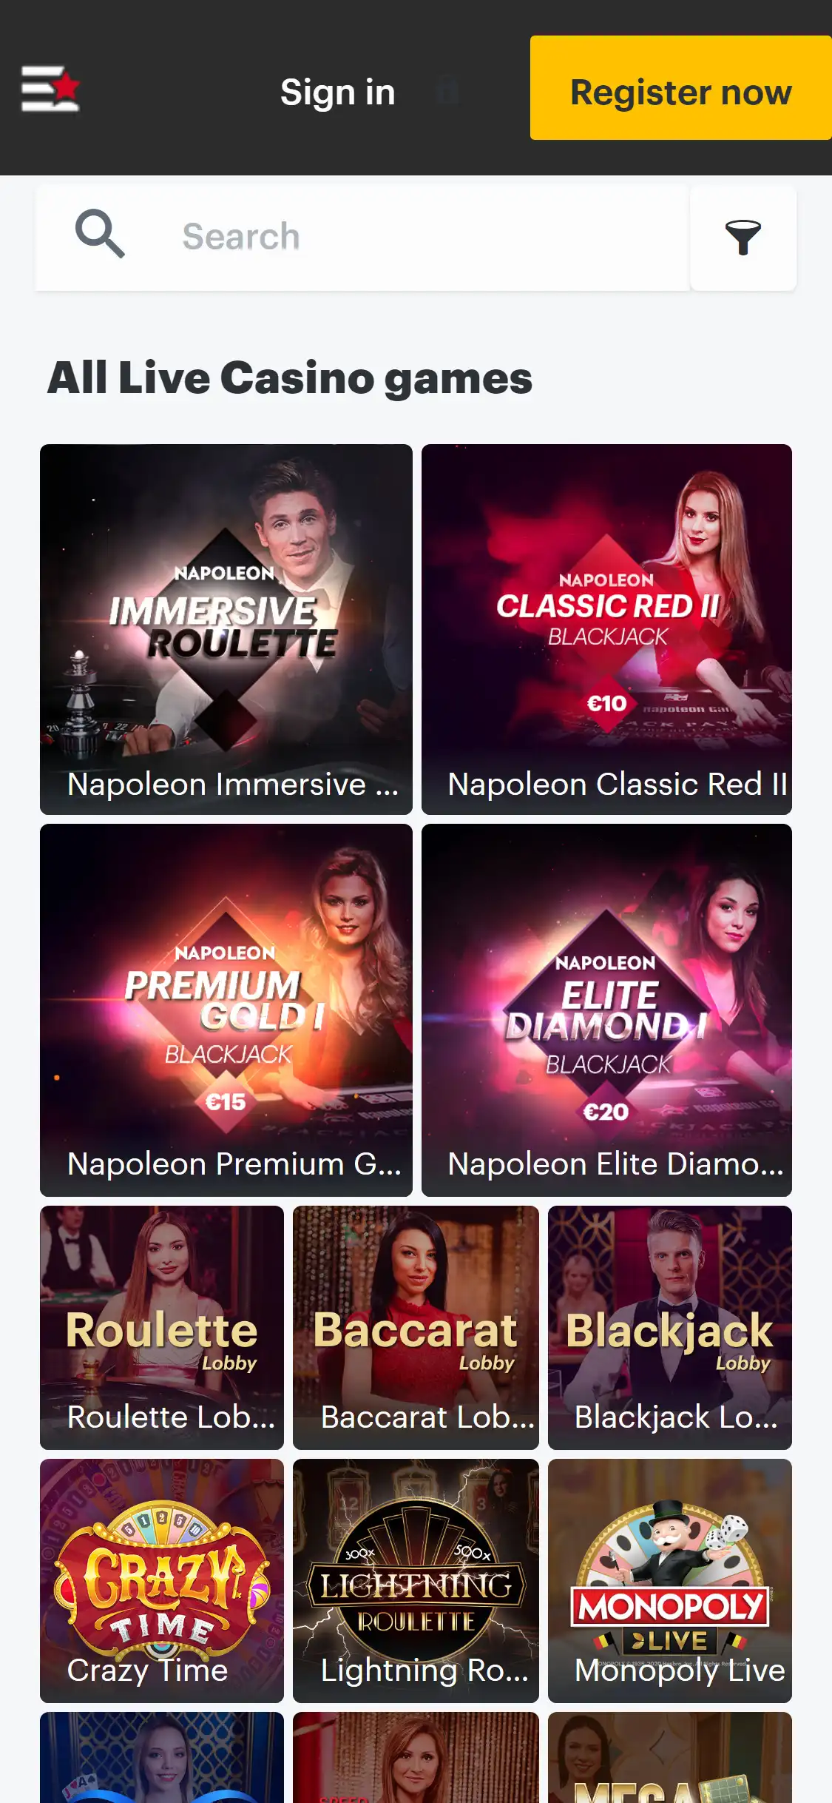Viewport: 832px width, 1803px height.
Task: Tap the magnifying glass search icon
Action: (100, 234)
